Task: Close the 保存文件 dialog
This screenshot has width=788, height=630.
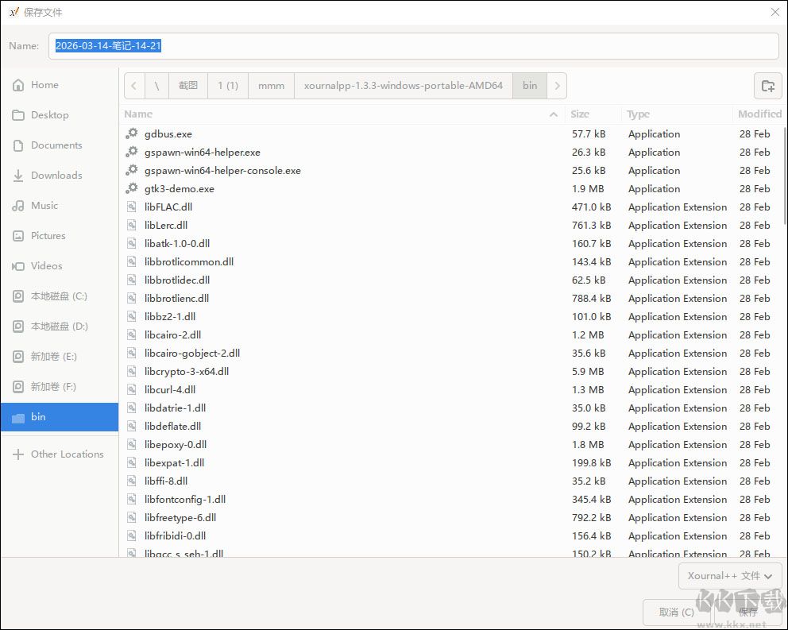Action: click(x=775, y=12)
